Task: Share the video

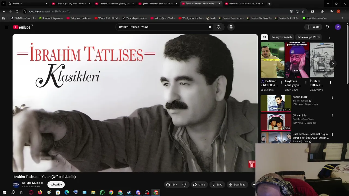Action: click(x=199, y=185)
